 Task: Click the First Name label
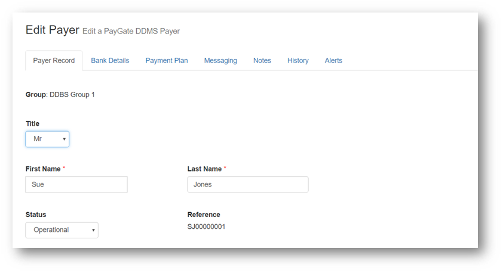43,169
